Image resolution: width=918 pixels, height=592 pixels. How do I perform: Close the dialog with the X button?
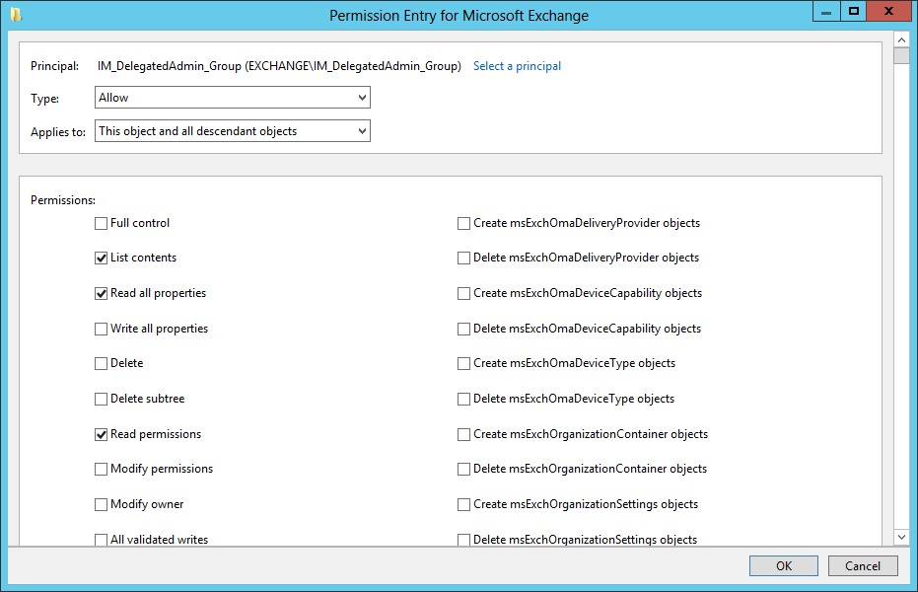[x=888, y=11]
